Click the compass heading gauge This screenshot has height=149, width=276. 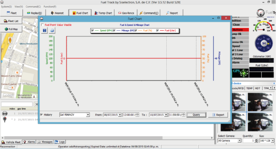point(264,43)
